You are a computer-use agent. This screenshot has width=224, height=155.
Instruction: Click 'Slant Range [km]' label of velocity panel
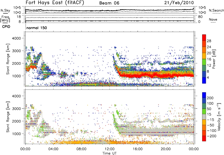pos(8,117)
